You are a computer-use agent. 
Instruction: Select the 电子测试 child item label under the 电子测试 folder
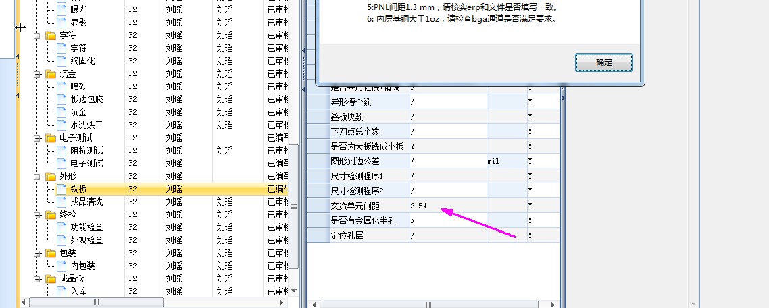[86, 163]
